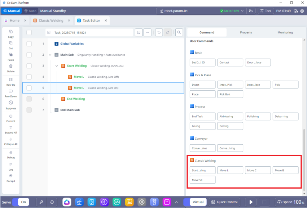Toggle the Servo On switch
This screenshot has height=208, width=307.
coord(21,202)
